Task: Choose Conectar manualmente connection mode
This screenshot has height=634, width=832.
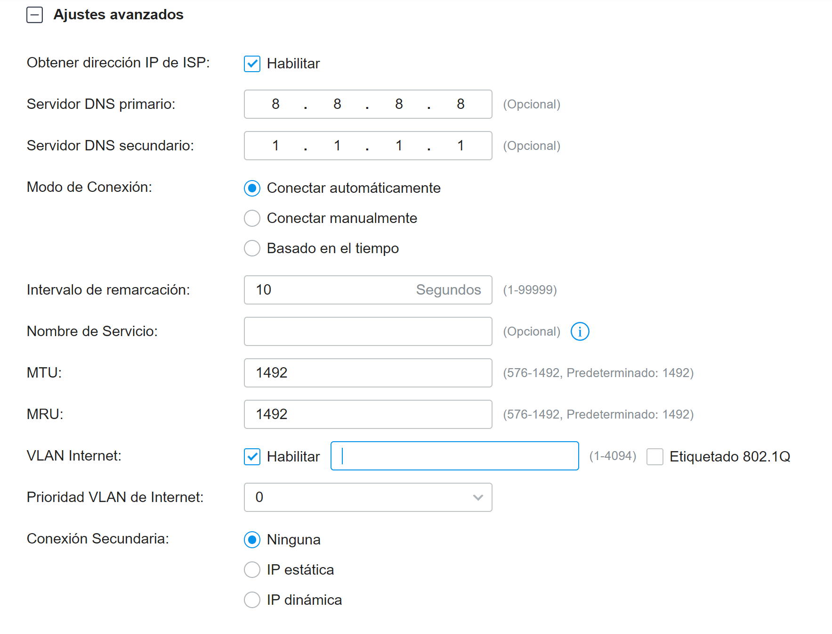Action: coord(252,218)
